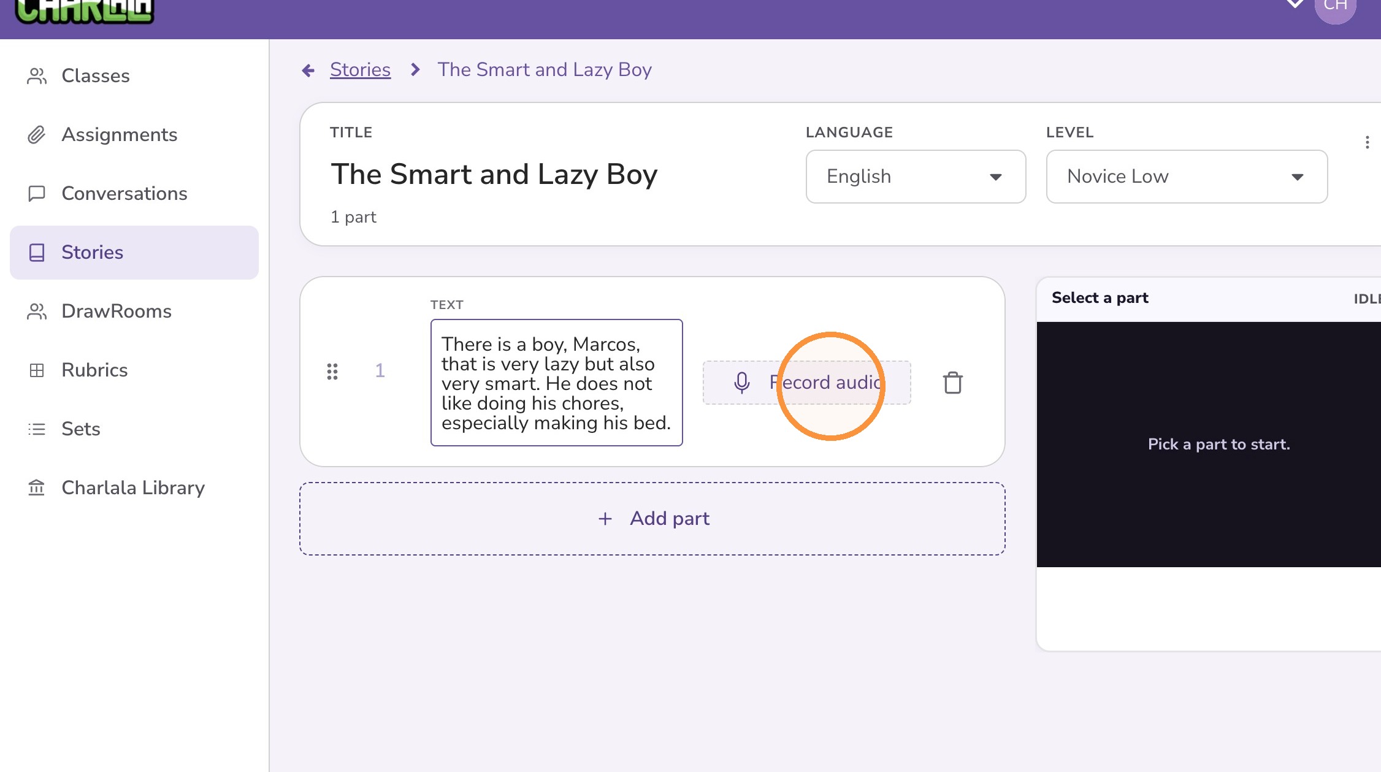The width and height of the screenshot is (1381, 772).
Task: Click the Assignments paperclip icon
Action: point(37,135)
